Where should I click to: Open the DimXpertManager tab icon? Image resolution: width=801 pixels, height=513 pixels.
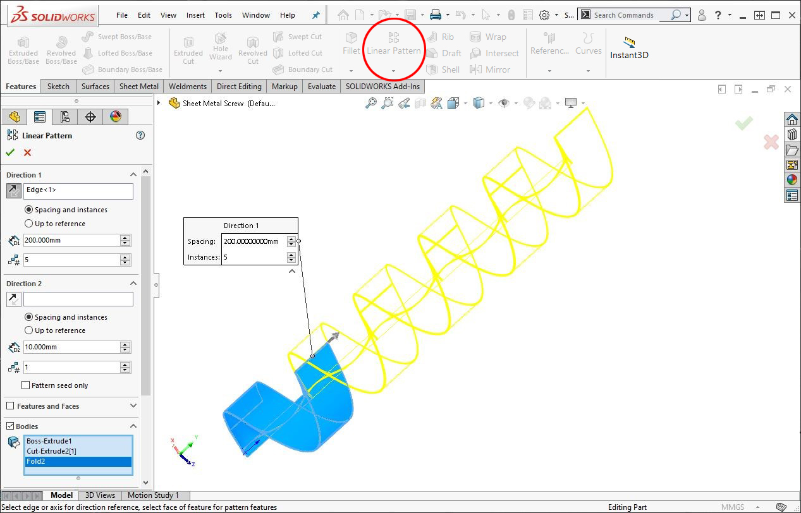coord(90,117)
